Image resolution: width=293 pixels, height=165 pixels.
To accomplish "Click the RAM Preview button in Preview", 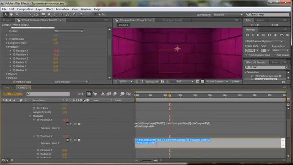I will coord(288,35).
